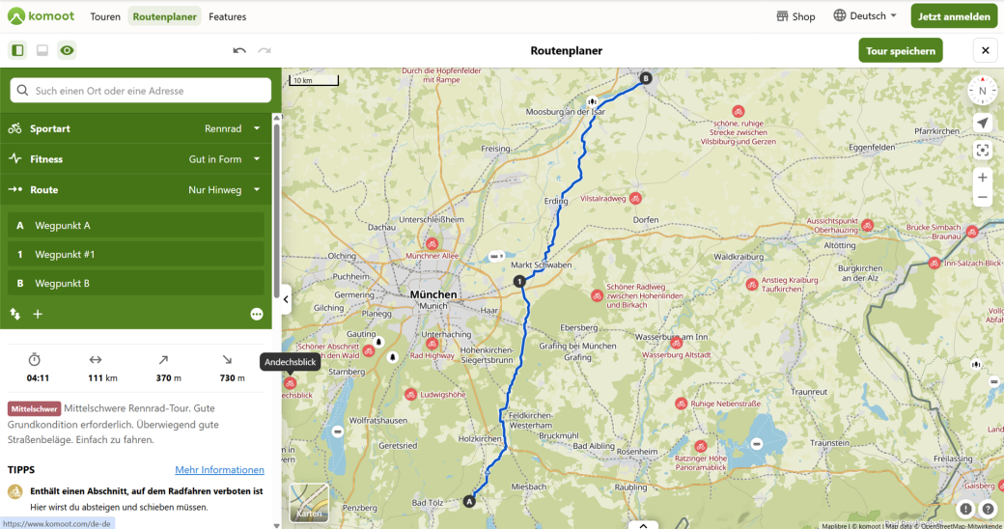This screenshot has width=1004, height=529.
Task: Click map marker B near Moosburg
Action: point(646,78)
